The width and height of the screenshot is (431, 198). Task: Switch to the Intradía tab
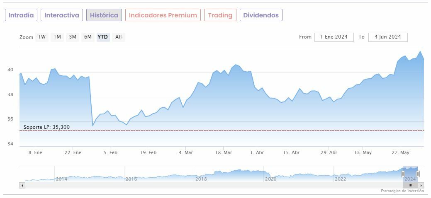21,15
